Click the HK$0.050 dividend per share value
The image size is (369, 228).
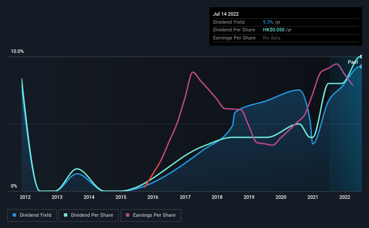(274, 30)
